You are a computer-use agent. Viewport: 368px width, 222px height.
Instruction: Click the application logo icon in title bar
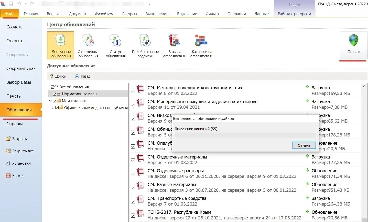[3, 4]
